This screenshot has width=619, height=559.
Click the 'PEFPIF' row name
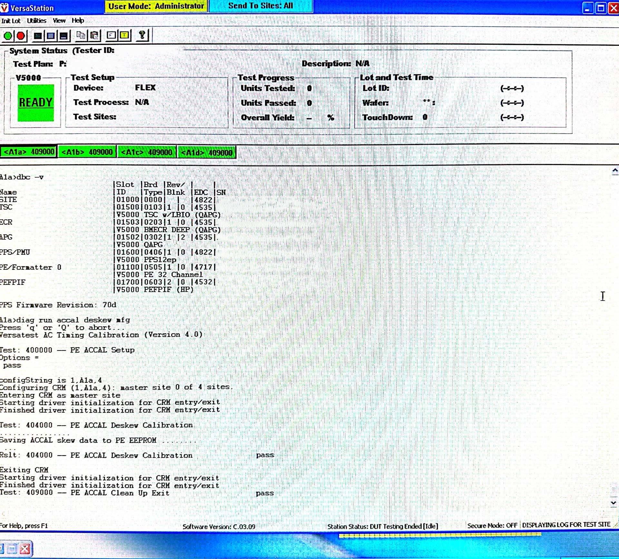[x=13, y=282]
